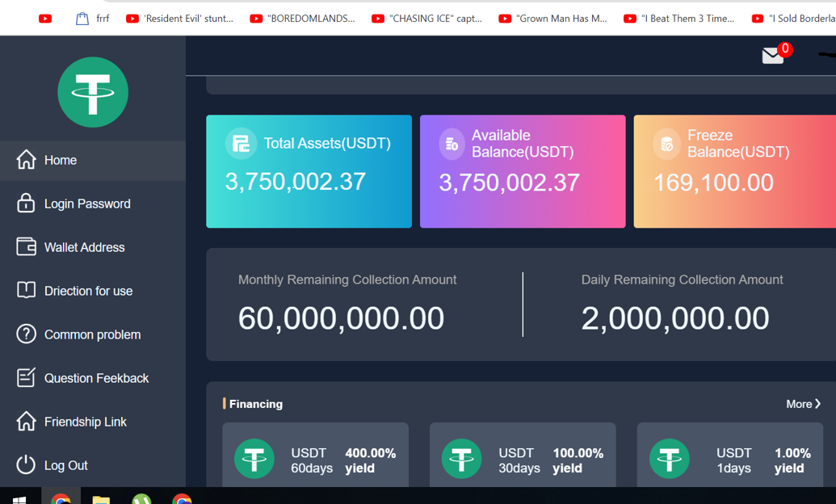Open the Common problem section
This screenshot has height=504, width=836.
(92, 334)
